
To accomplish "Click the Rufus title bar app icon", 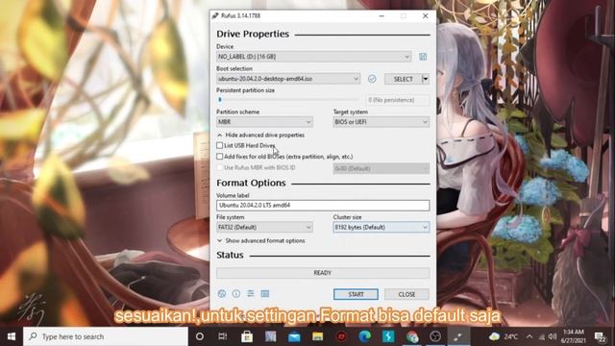I will coord(215,15).
